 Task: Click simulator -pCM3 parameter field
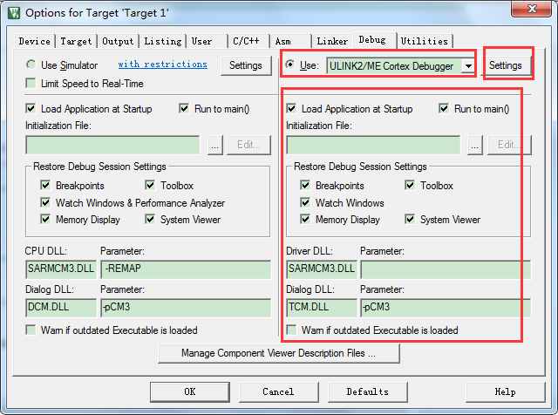tap(186, 307)
